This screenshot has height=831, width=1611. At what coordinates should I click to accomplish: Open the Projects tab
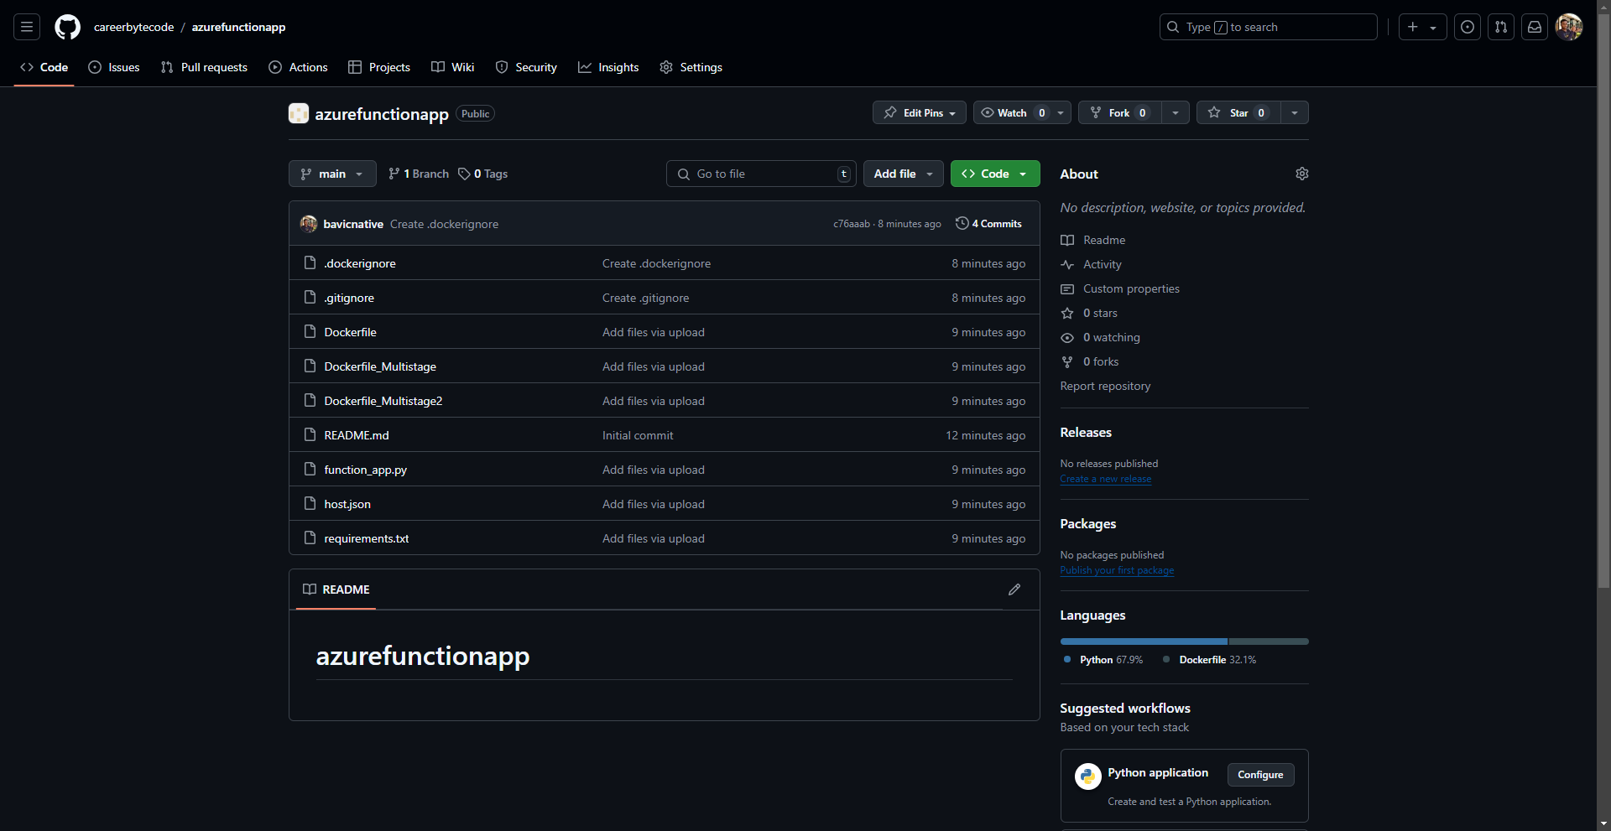(379, 67)
